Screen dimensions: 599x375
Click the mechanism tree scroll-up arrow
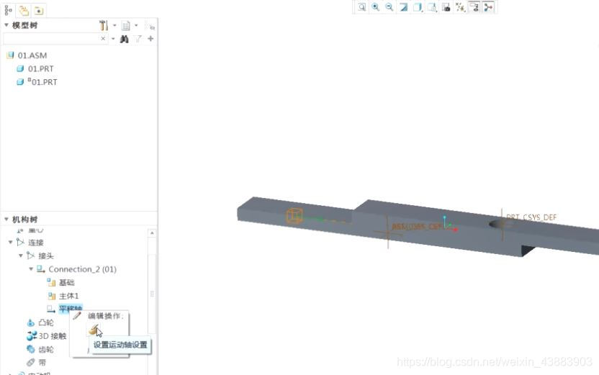tap(152, 233)
